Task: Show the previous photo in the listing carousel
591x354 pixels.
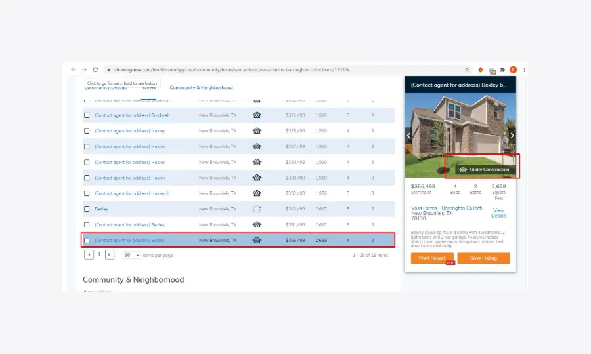Action: click(x=408, y=136)
